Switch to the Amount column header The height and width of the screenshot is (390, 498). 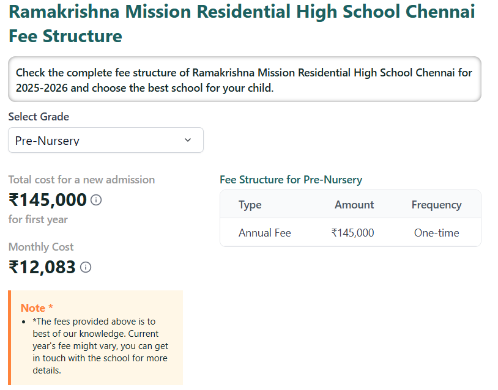pyautogui.click(x=354, y=205)
